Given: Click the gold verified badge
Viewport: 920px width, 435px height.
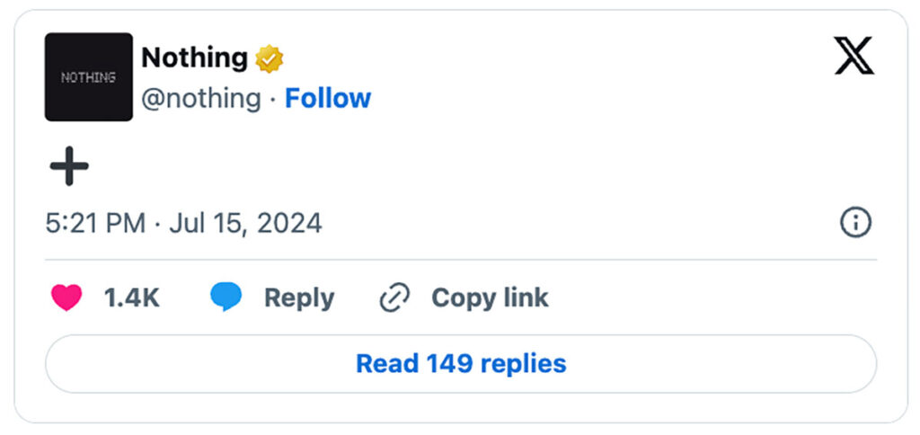Looking at the screenshot, I should (270, 58).
